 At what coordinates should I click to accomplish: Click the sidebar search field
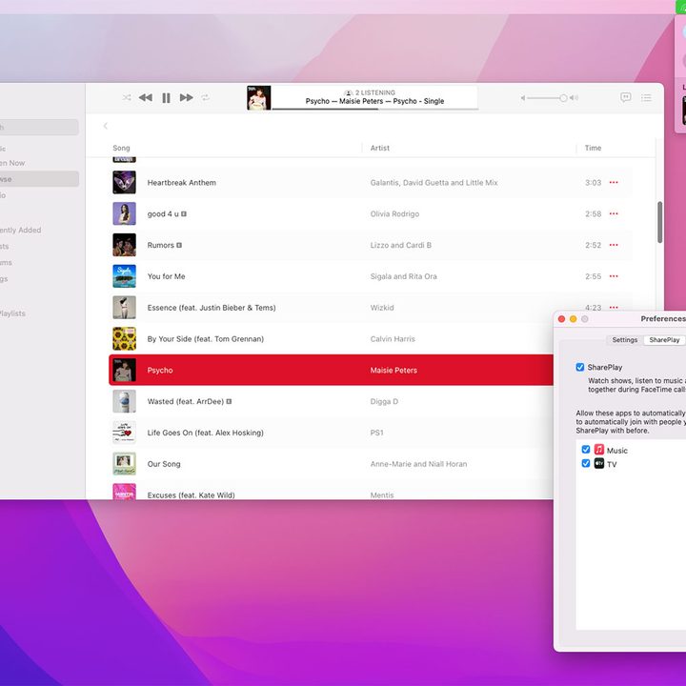pos(39,128)
